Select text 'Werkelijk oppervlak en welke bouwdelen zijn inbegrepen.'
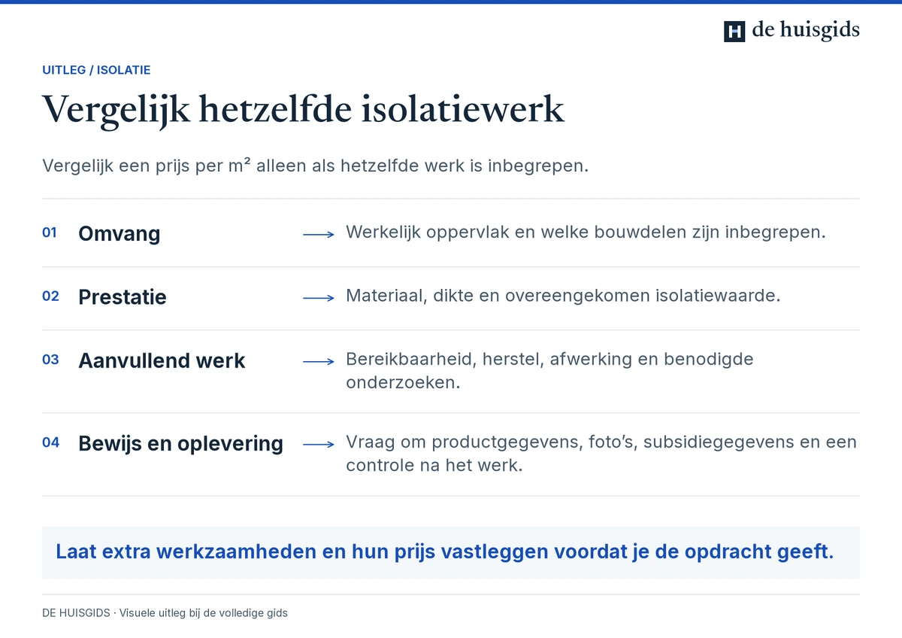The image size is (902, 638). (586, 232)
